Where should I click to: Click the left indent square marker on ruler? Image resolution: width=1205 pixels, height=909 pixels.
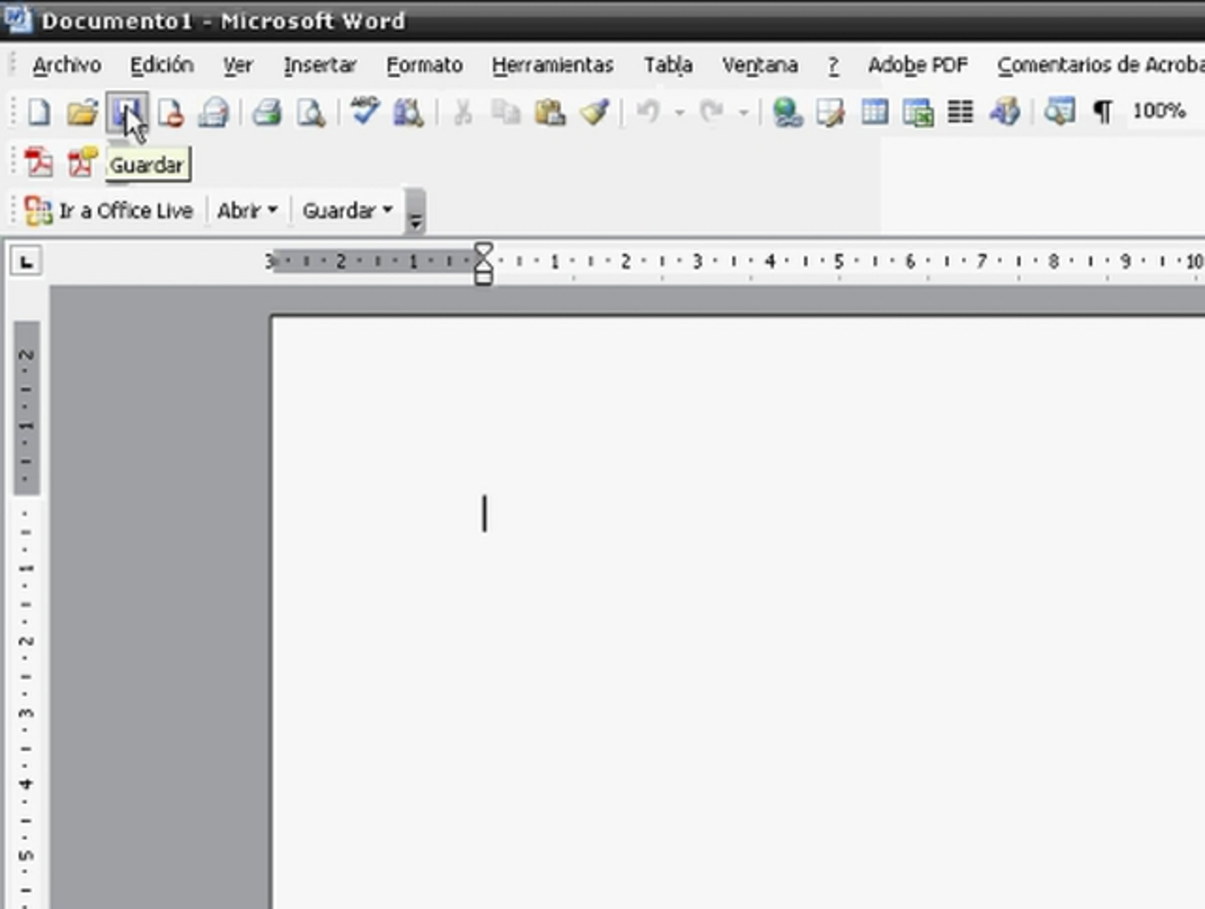point(484,278)
